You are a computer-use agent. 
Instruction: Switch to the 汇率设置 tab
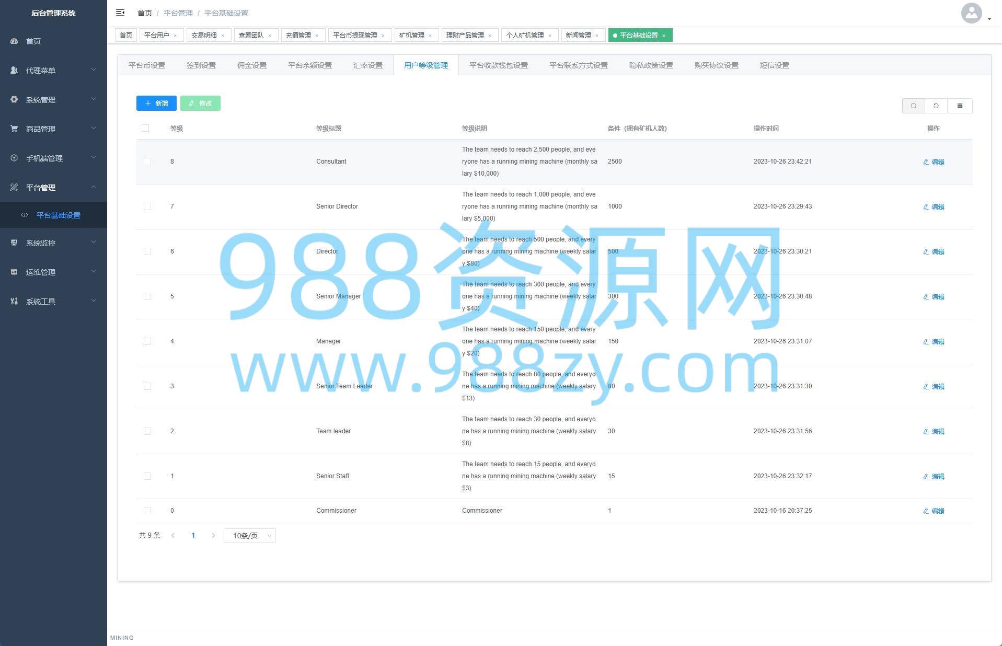tap(367, 65)
